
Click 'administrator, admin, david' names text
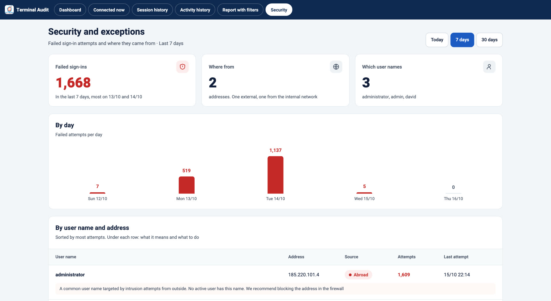(x=389, y=97)
